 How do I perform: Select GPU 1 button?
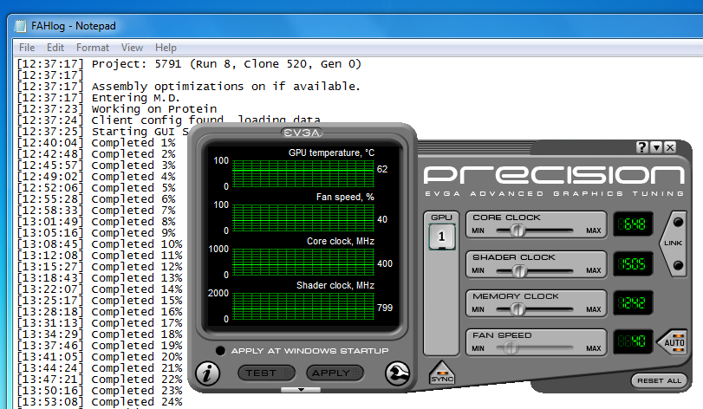(x=441, y=236)
